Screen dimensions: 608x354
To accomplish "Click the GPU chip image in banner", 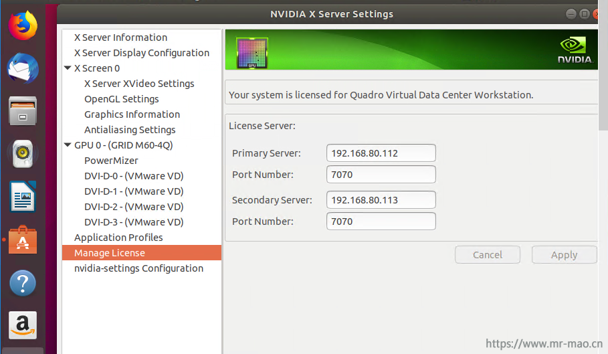I will click(252, 53).
